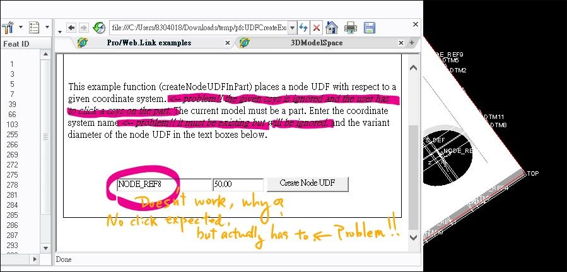Stop loading with the red X

(317, 28)
